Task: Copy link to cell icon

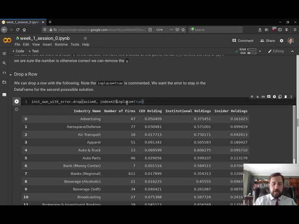Action: point(263,97)
